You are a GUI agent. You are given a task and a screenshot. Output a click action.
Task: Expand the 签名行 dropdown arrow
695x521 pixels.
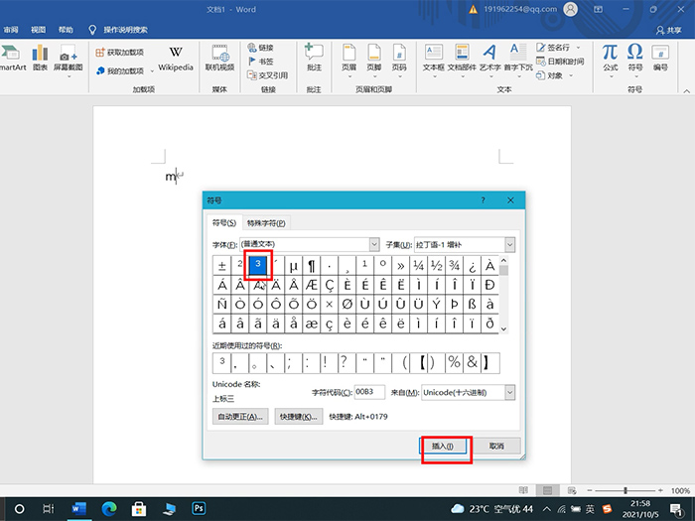578,48
